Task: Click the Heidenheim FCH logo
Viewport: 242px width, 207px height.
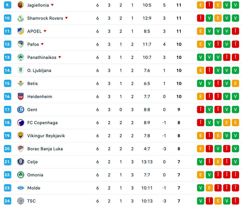Action: click(21, 97)
